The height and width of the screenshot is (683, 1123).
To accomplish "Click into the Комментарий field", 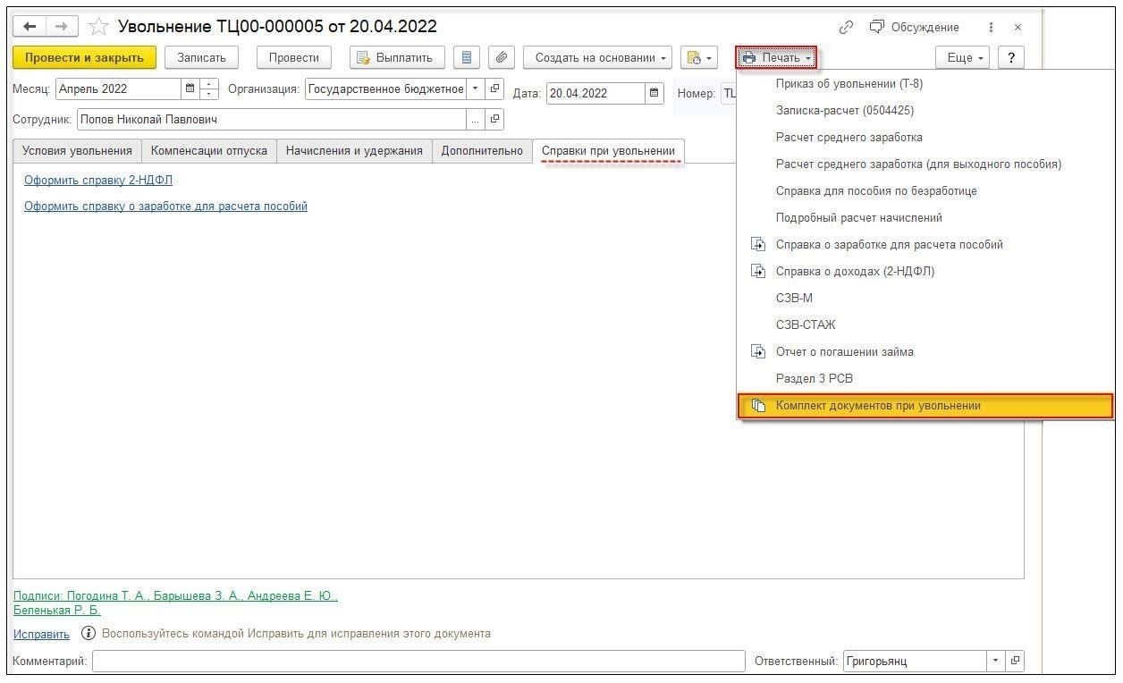I will pyautogui.click(x=418, y=662).
